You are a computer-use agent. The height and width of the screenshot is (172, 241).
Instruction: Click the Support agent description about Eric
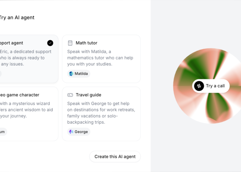click(26, 58)
